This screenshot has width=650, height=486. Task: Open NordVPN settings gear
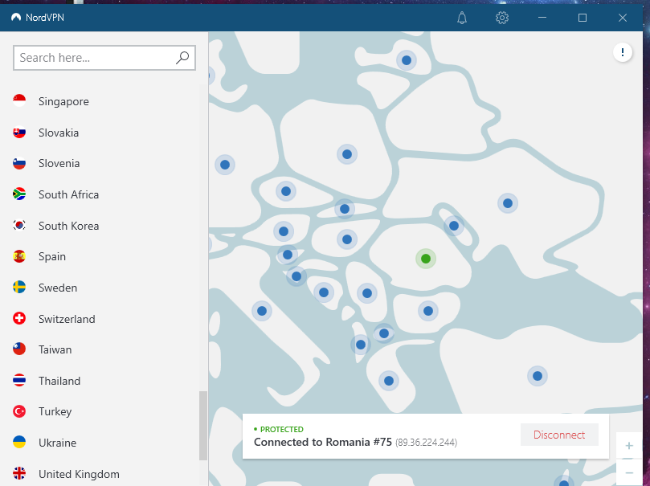(502, 18)
